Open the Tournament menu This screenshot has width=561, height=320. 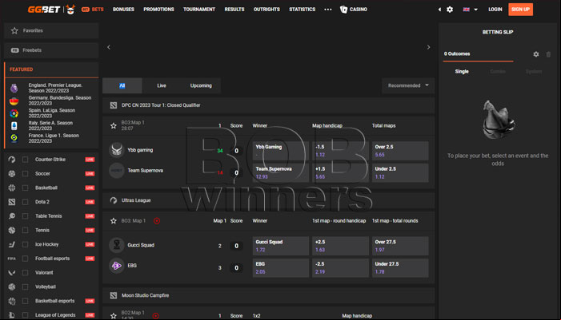point(199,10)
